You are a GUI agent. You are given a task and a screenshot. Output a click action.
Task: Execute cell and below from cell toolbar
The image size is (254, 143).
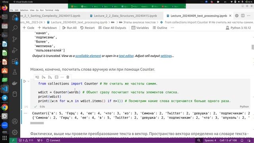(50, 77)
